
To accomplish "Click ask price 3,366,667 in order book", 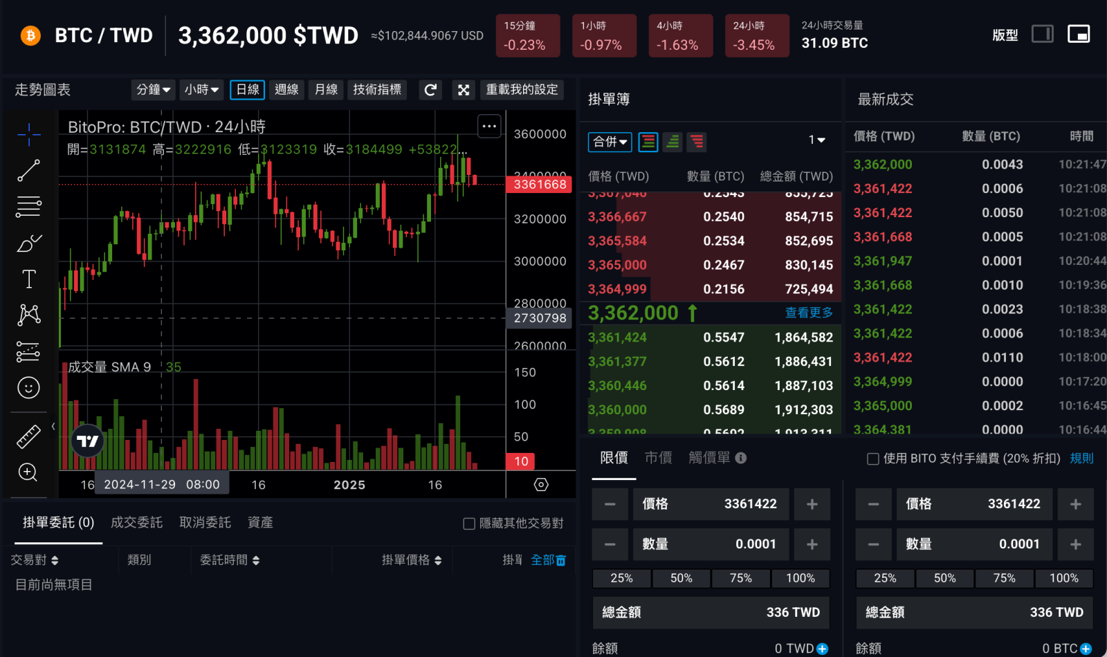I will pos(617,217).
